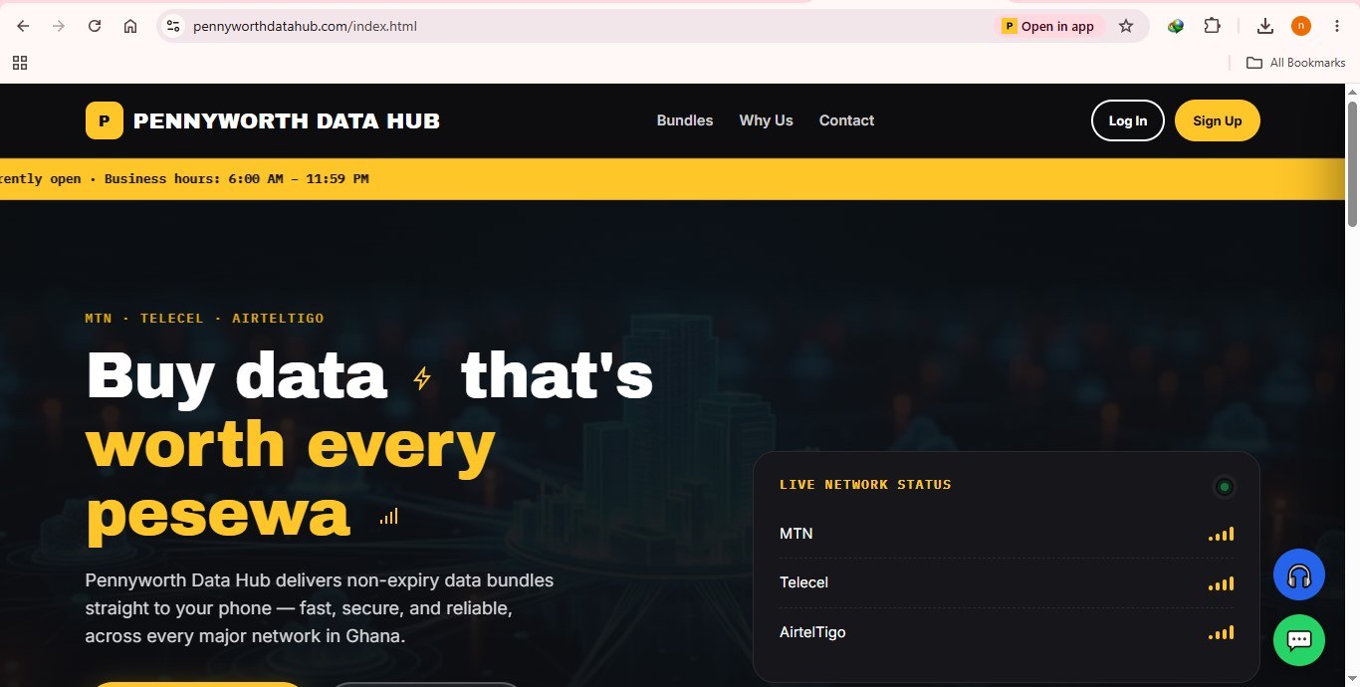Click the yellow P logo icon
This screenshot has width=1360, height=687.
point(105,120)
